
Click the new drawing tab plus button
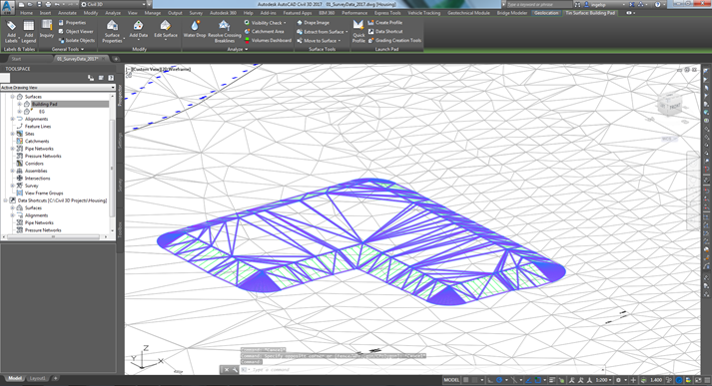point(116,59)
